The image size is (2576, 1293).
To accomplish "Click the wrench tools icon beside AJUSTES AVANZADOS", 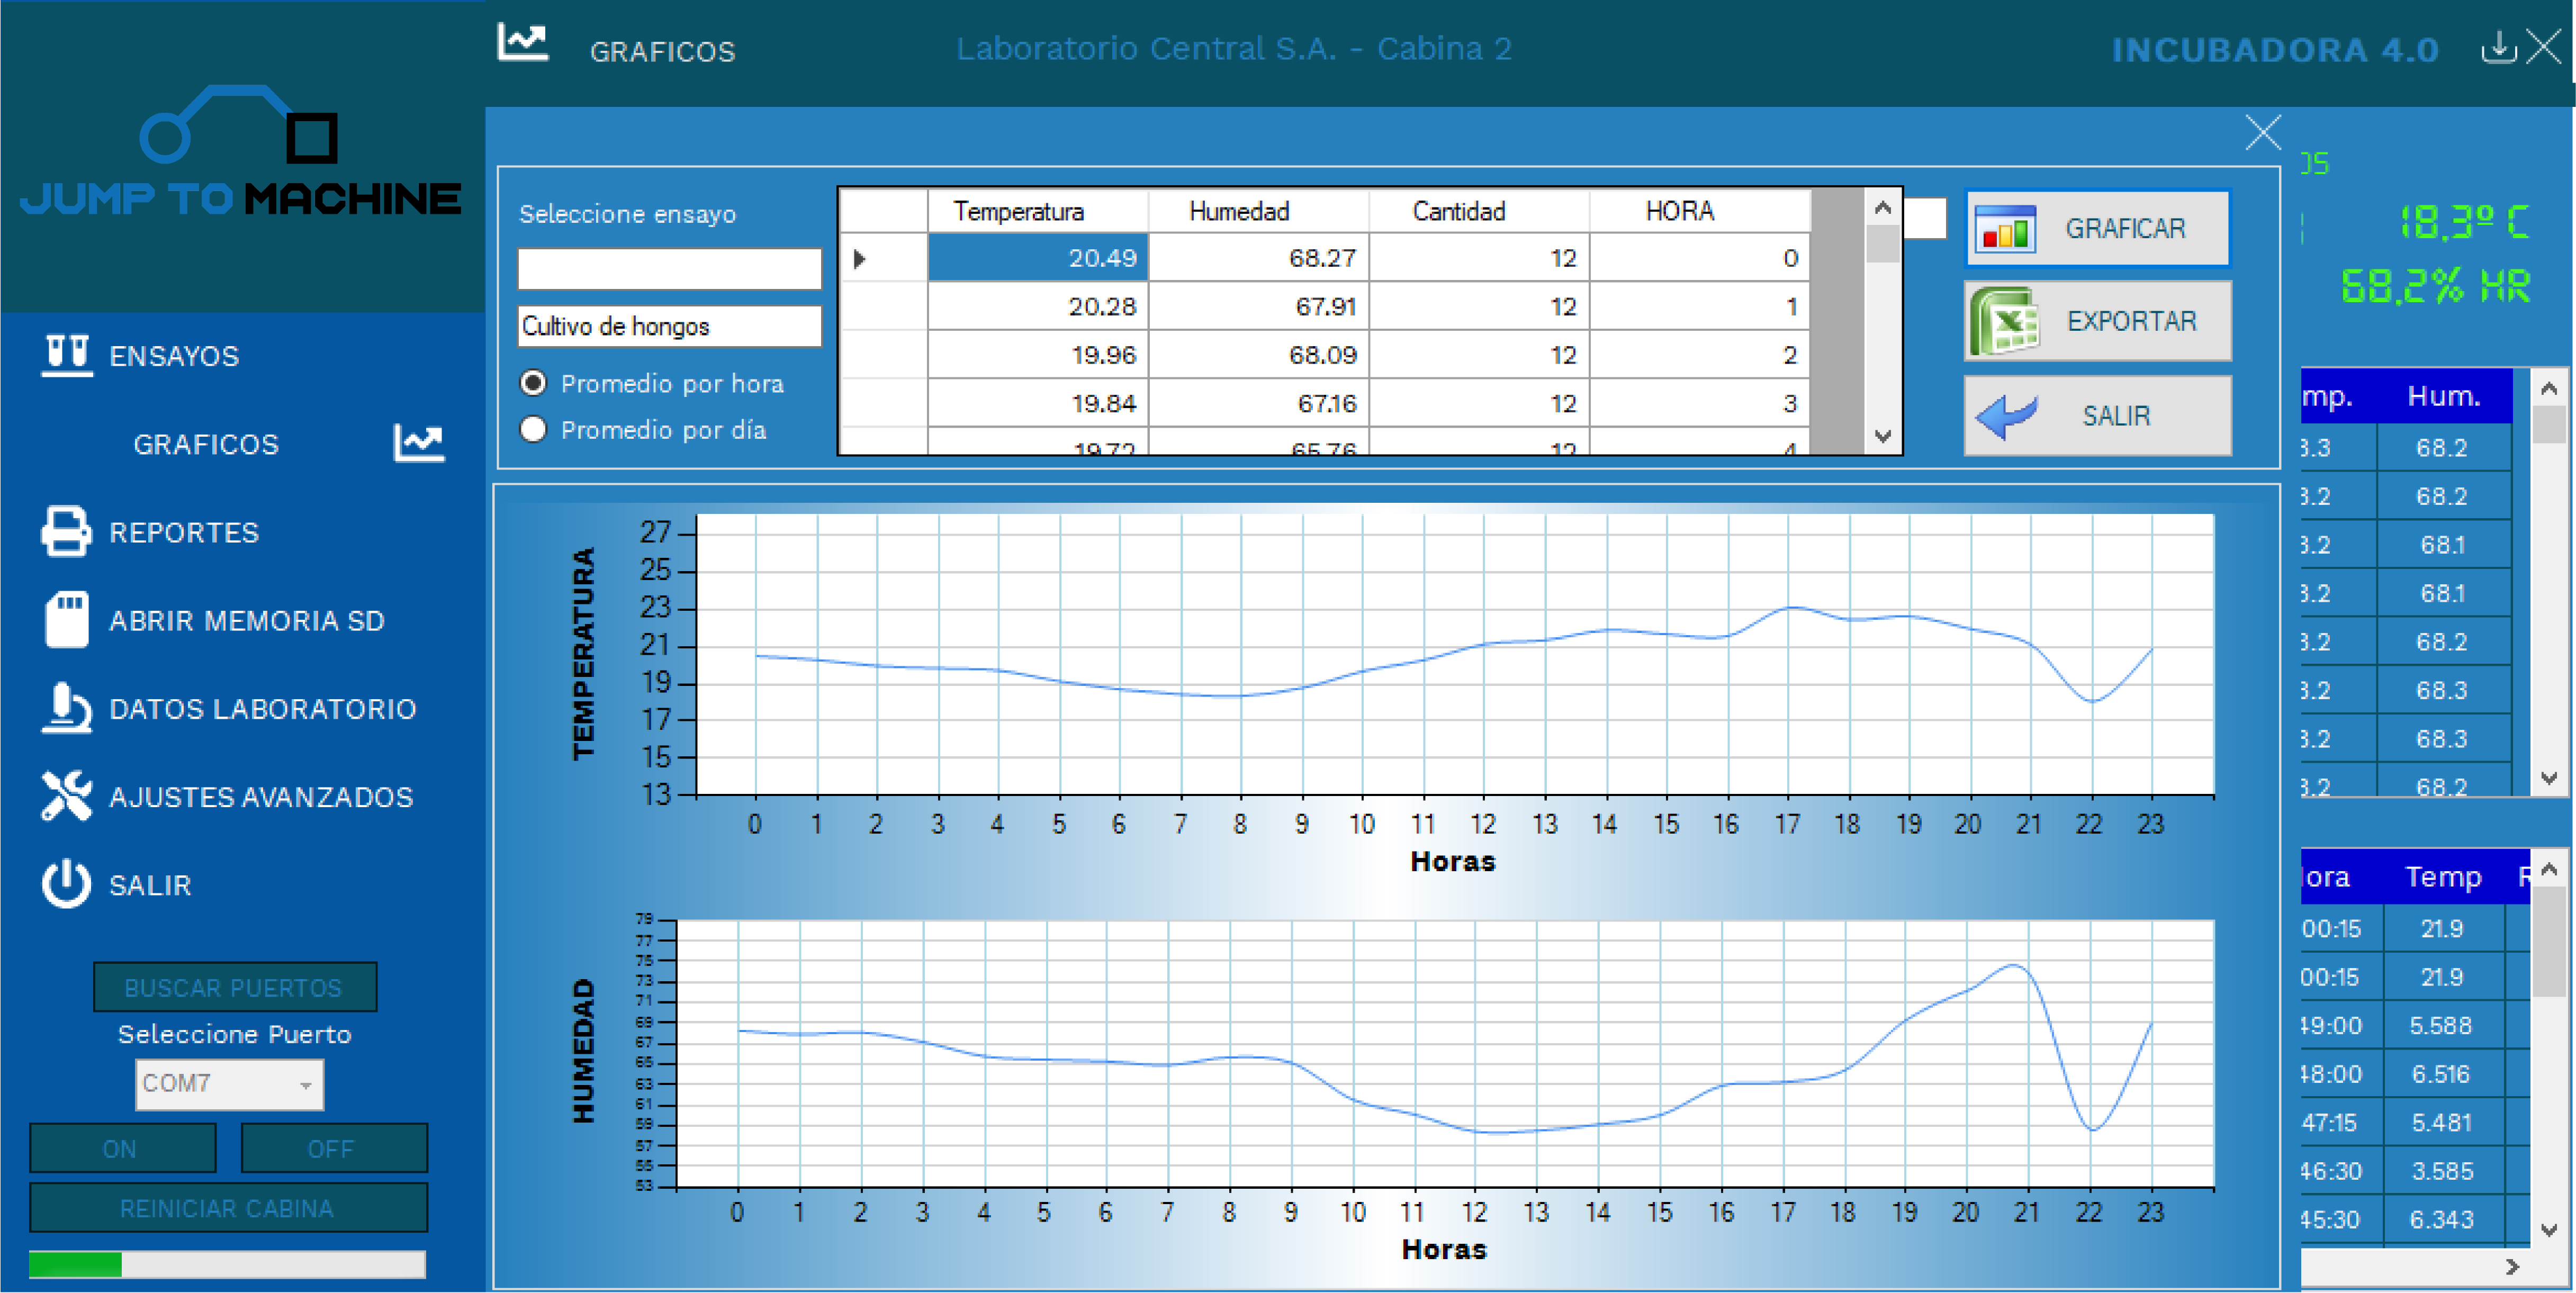I will [x=66, y=796].
